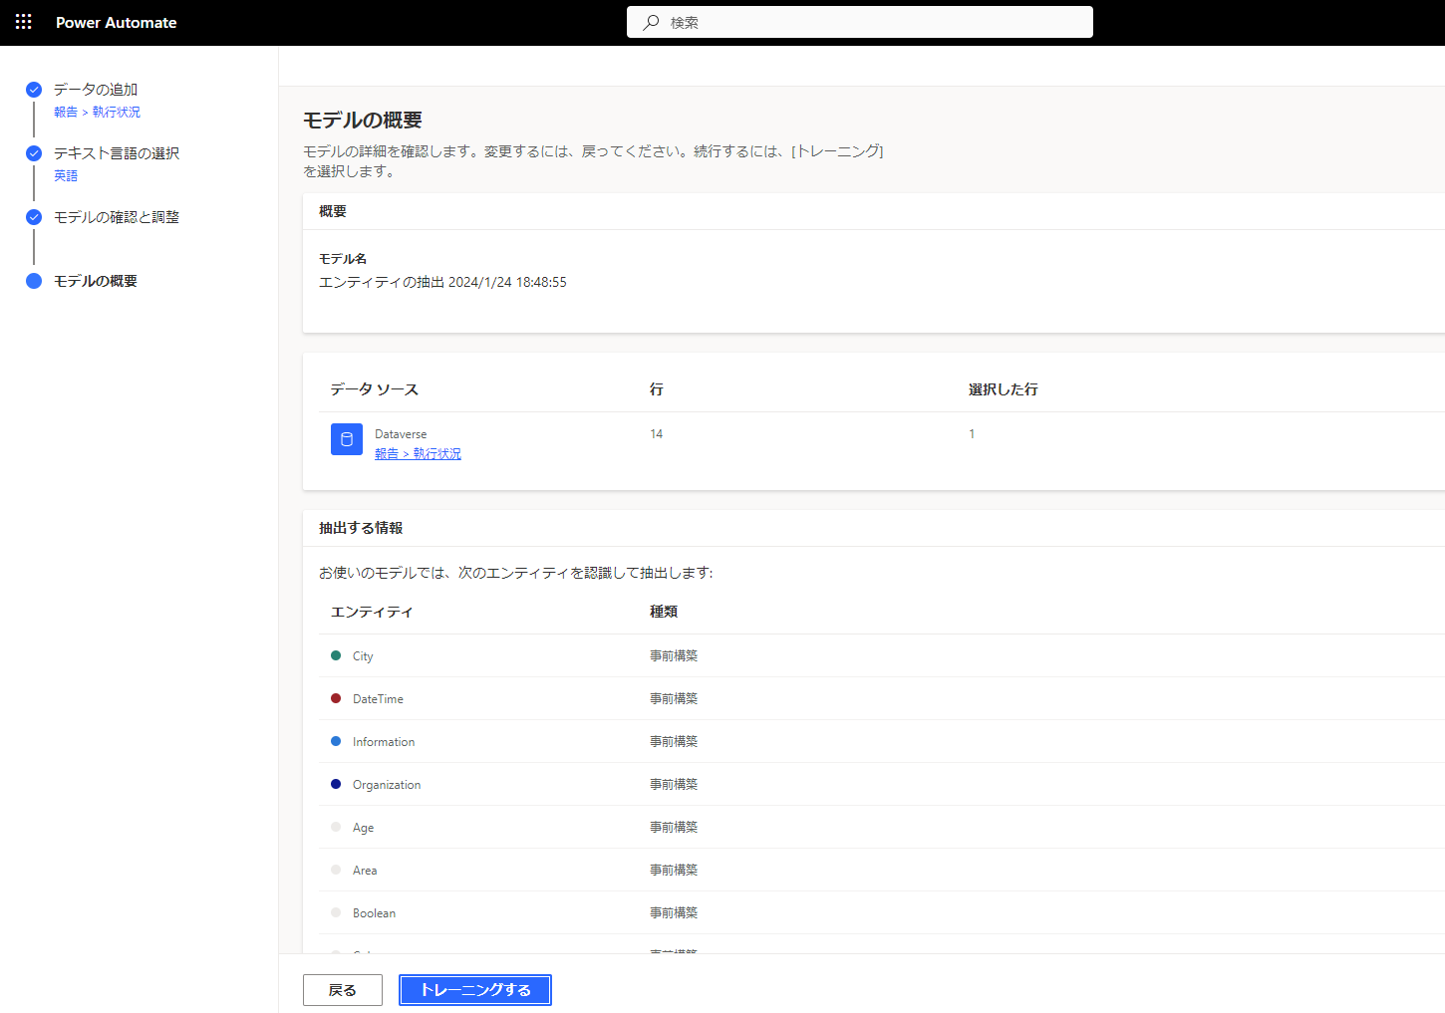Open the 報告 > 執行状況 data source link
The image size is (1445, 1013).
[418, 454]
